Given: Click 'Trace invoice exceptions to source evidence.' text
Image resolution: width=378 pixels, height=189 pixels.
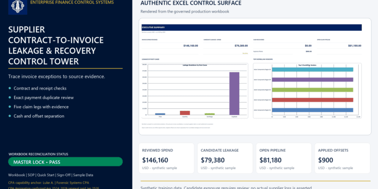Looking at the screenshot, I should click(57, 76).
